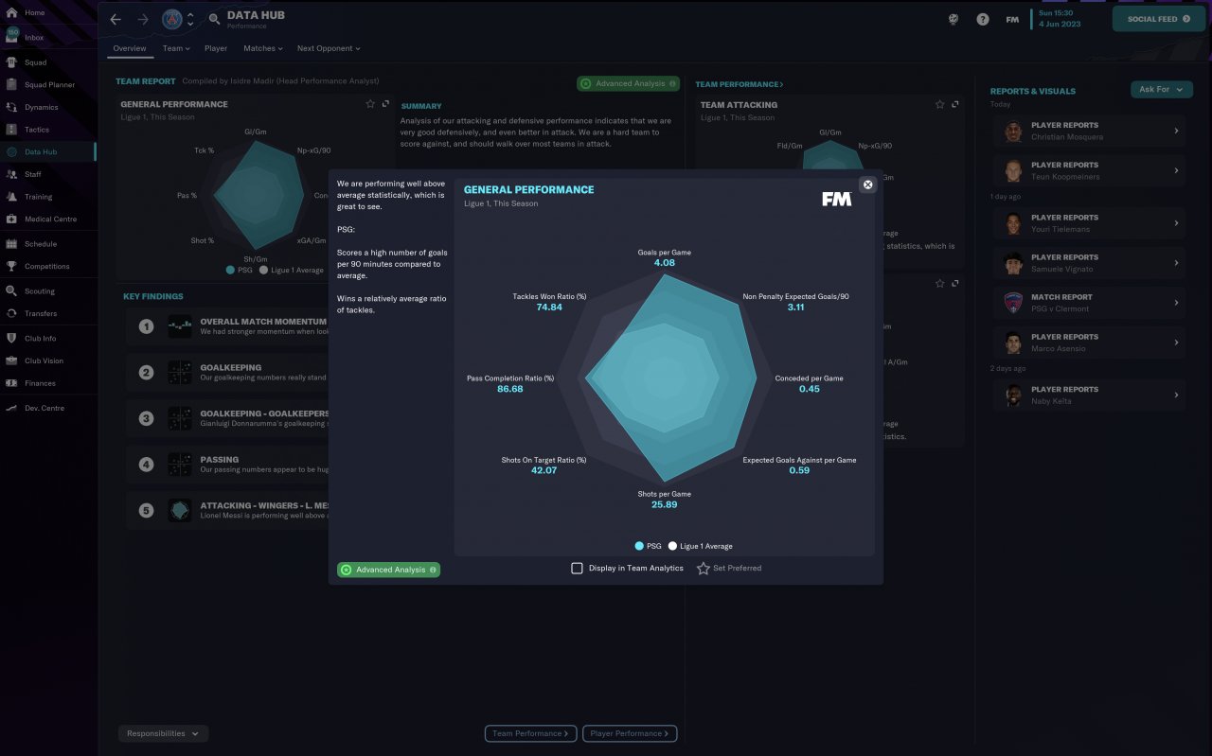Open the Squad shirt icon
The height and width of the screenshot is (756, 1212).
11,62
